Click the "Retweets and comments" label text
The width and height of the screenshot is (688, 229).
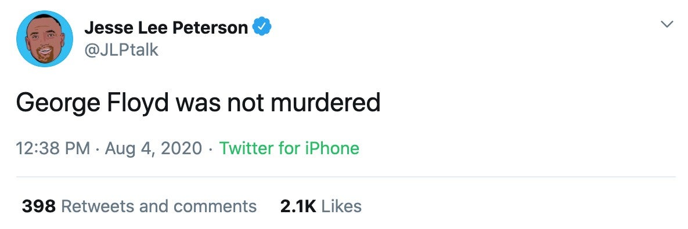159,206
